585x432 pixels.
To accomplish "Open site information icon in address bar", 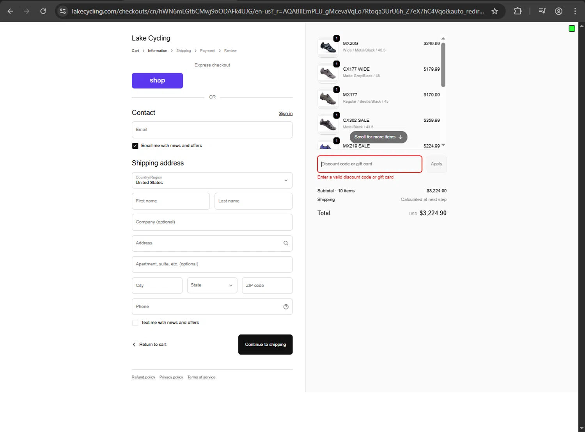I will [x=63, y=11].
